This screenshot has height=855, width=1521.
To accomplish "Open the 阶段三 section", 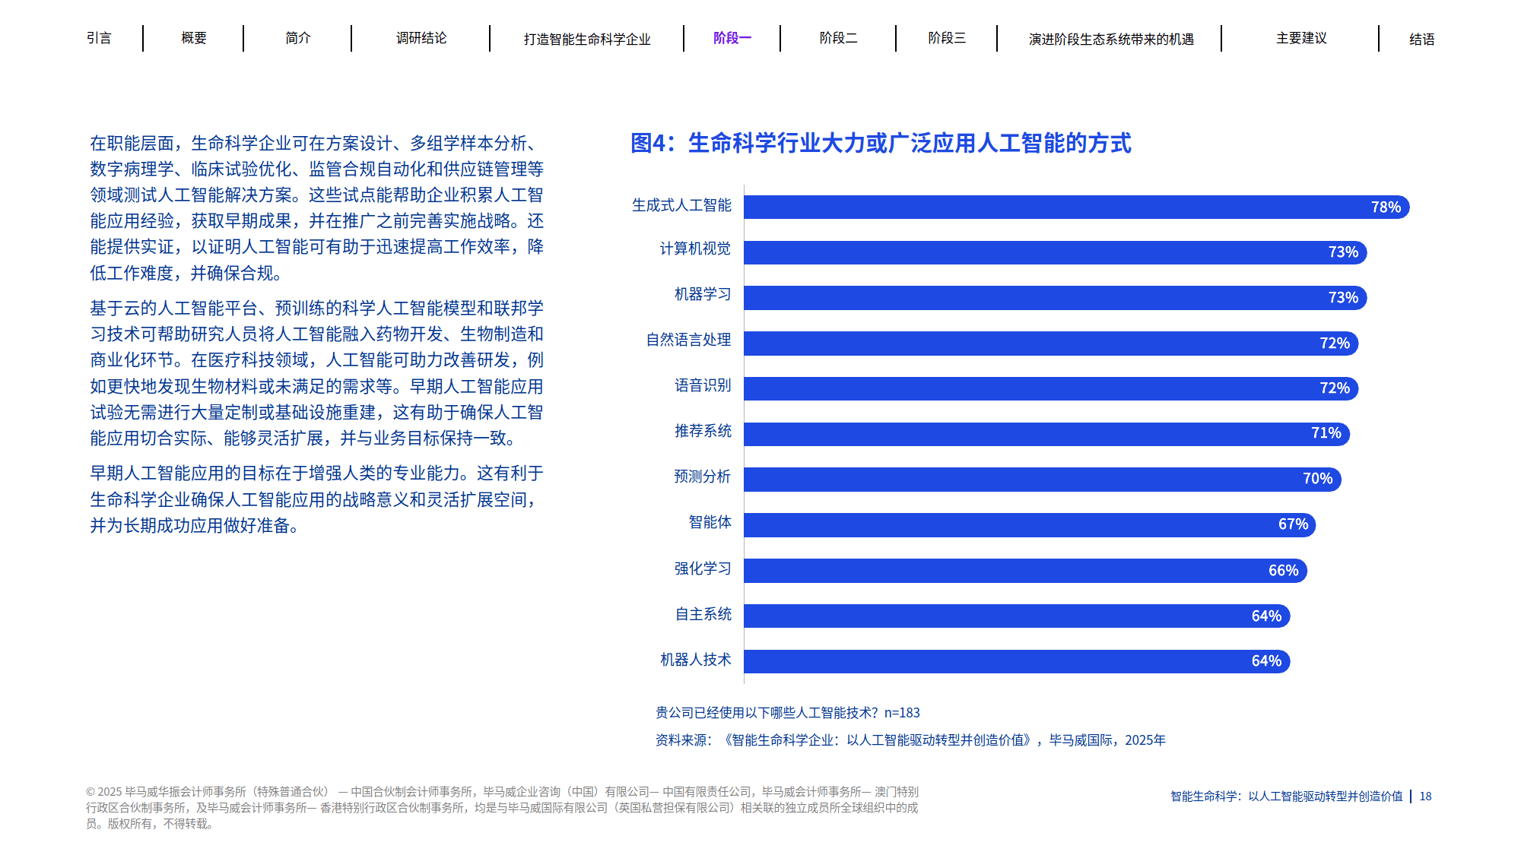I will point(945,39).
